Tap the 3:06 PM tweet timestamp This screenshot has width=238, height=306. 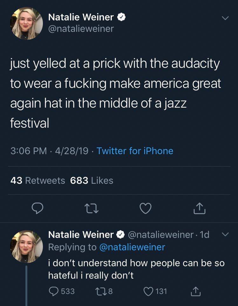[29, 151]
